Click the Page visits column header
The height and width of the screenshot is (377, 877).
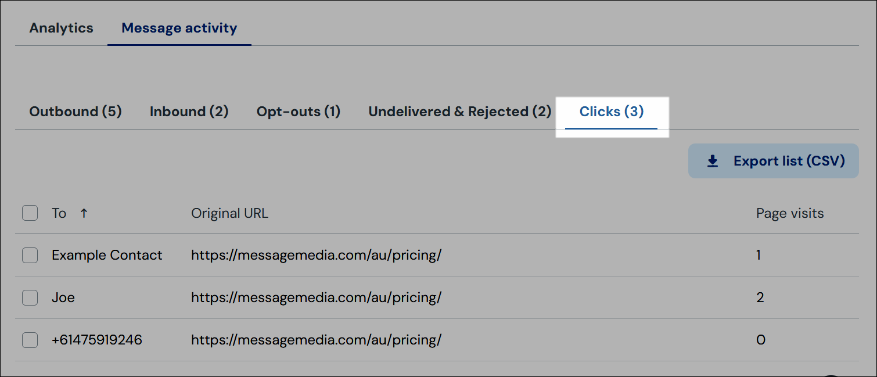pyautogui.click(x=790, y=213)
